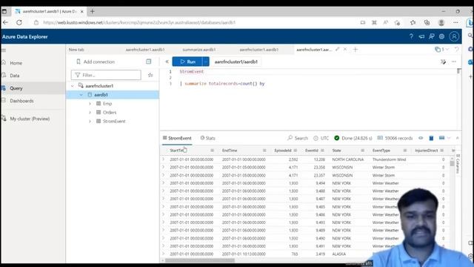Open query editor more options ellipsis
The height and width of the screenshot is (267, 474).
(x=454, y=62)
